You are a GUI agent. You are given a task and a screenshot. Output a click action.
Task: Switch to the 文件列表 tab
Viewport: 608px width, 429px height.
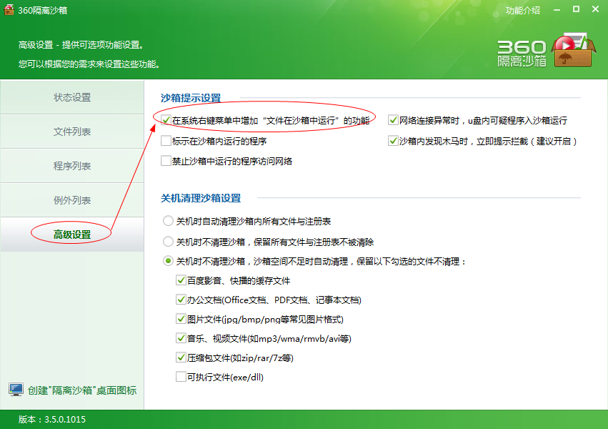[x=72, y=132]
